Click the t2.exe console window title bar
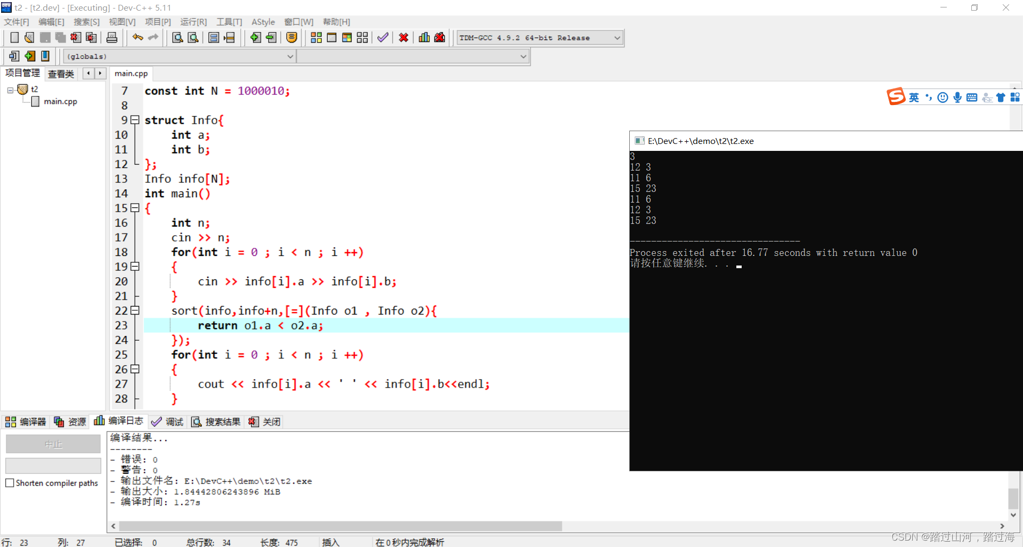The height and width of the screenshot is (547, 1023). [826, 141]
